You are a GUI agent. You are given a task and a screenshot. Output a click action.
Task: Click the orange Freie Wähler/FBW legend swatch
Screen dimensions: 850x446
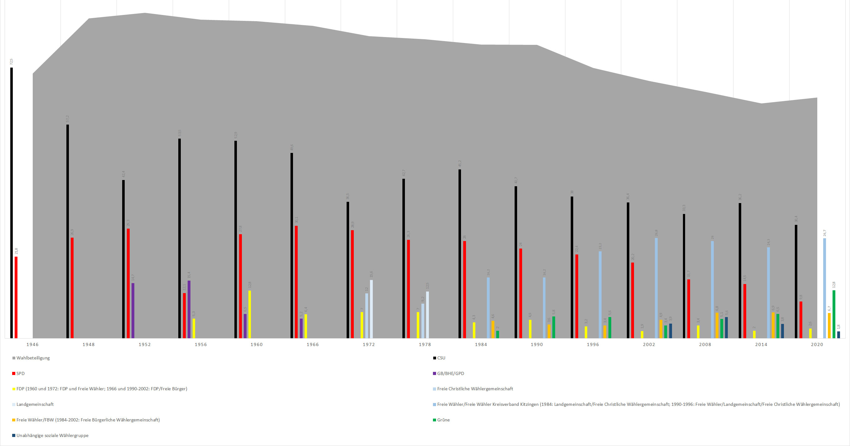pos(14,420)
